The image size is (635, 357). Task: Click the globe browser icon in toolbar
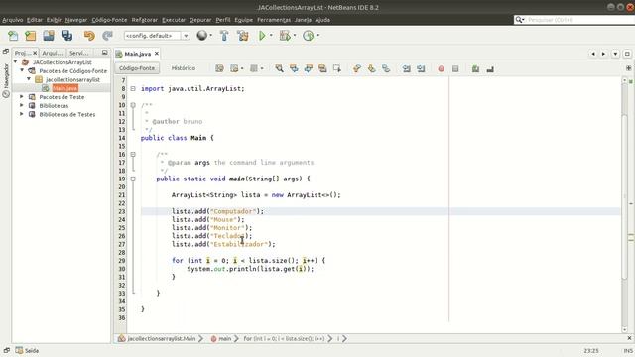click(x=201, y=36)
